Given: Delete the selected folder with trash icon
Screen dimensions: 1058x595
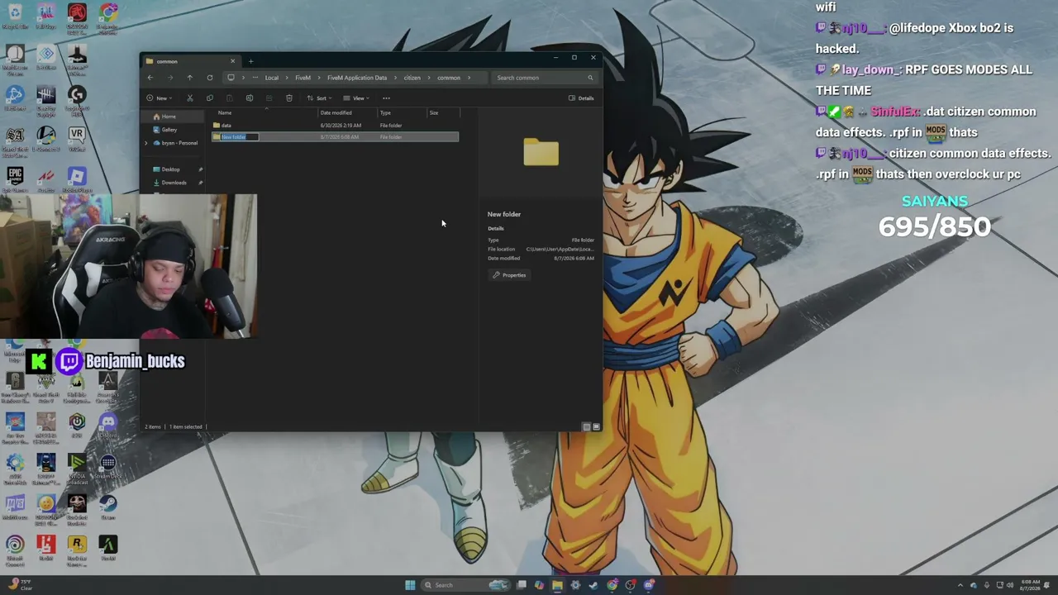Looking at the screenshot, I should tap(289, 98).
